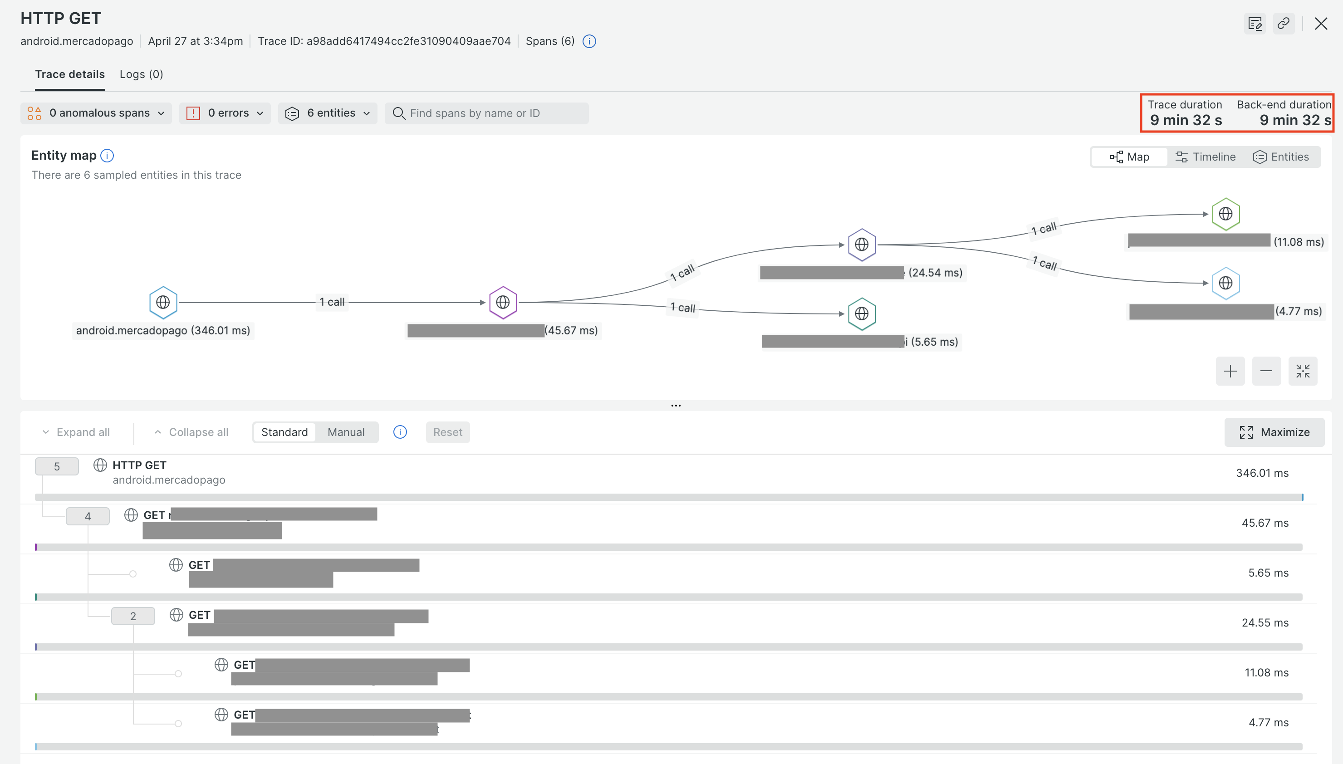Switch entity map to Entities view

coord(1282,157)
